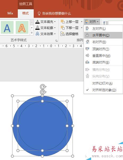Switch to the Mix ribbon tab
Screen dimensions: 123x160
[x=10, y=13]
